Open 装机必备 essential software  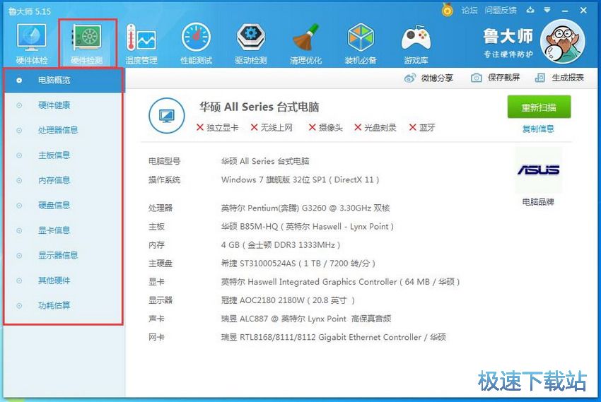pyautogui.click(x=361, y=43)
